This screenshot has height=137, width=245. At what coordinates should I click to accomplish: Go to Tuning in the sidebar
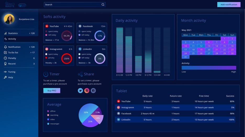click(12, 72)
